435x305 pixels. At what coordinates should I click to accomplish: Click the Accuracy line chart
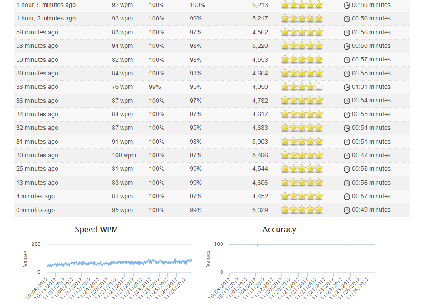tap(302, 245)
